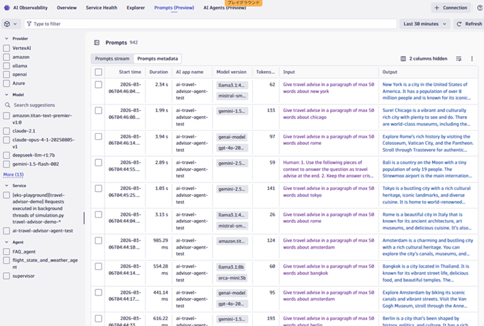Focus the Type to filter input field

tap(205, 24)
